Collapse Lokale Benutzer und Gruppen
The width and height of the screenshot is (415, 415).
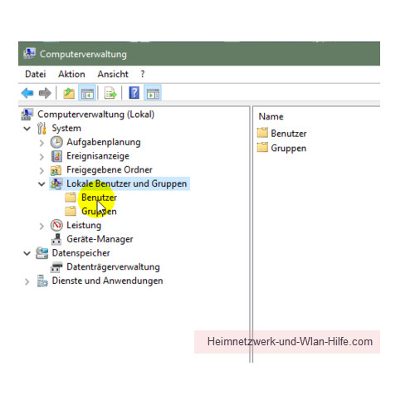tap(41, 183)
